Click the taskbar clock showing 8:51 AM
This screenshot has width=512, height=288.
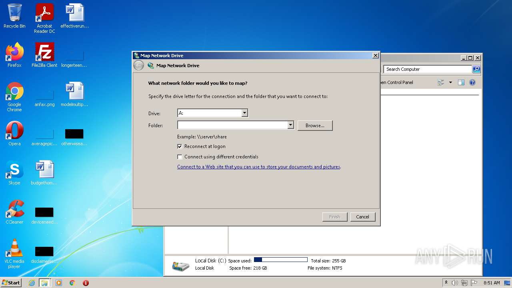coord(492,283)
